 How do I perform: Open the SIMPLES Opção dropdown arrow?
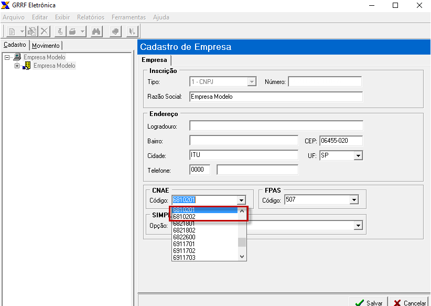358,225
